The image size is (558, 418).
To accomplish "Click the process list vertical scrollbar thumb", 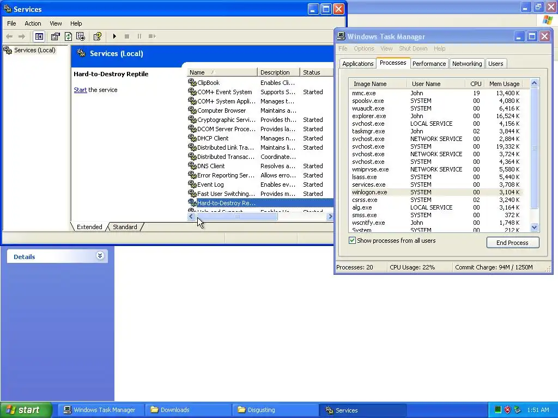I will click(x=534, y=148).
